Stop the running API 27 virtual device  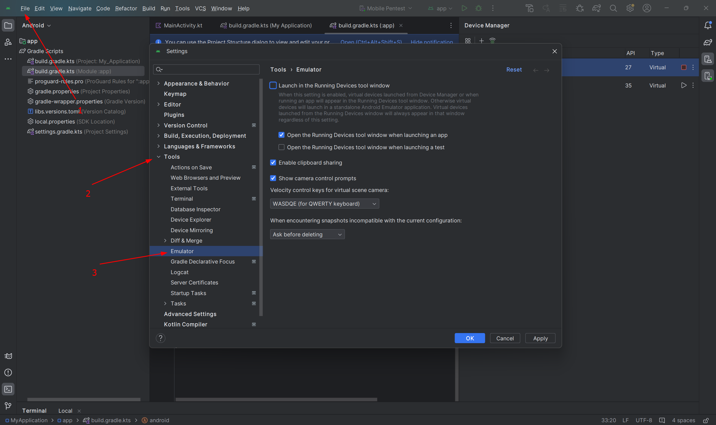pyautogui.click(x=684, y=67)
